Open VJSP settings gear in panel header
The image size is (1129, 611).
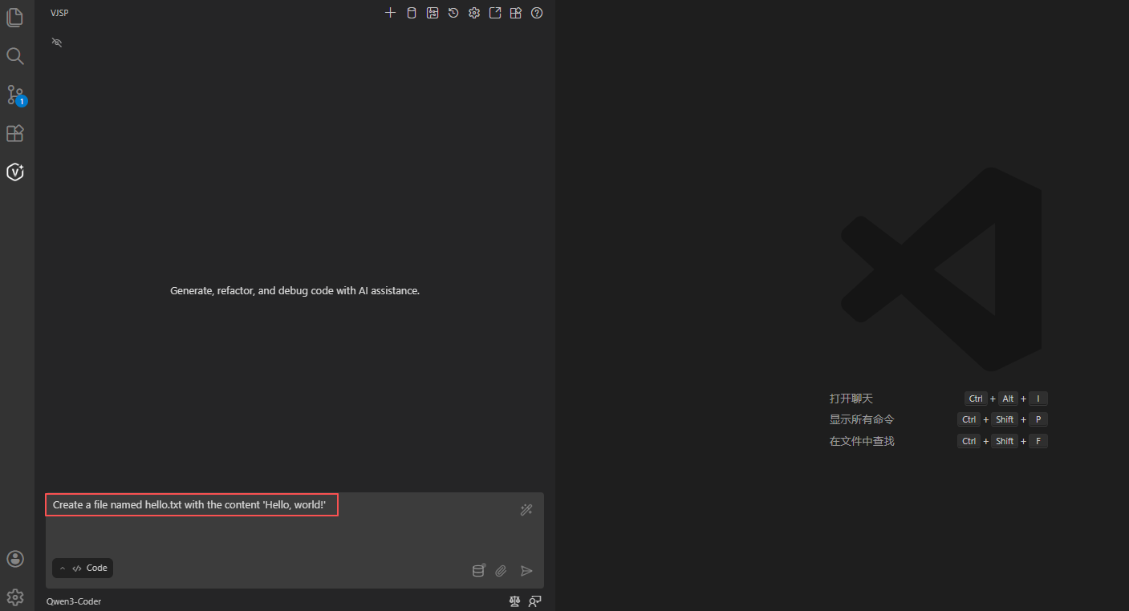click(474, 13)
